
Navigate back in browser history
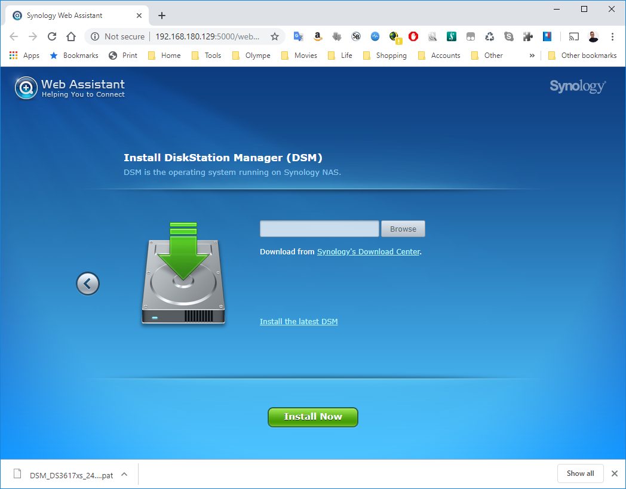(14, 37)
